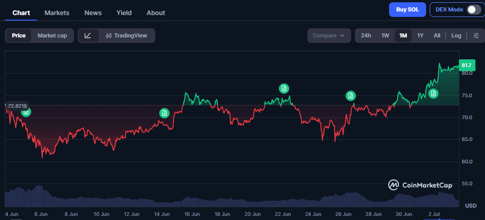Click the 14 Jun date label
This screenshot has height=220, width=485.
pos(162,214)
